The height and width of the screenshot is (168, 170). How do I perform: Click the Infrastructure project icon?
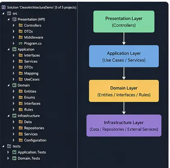point(14,116)
